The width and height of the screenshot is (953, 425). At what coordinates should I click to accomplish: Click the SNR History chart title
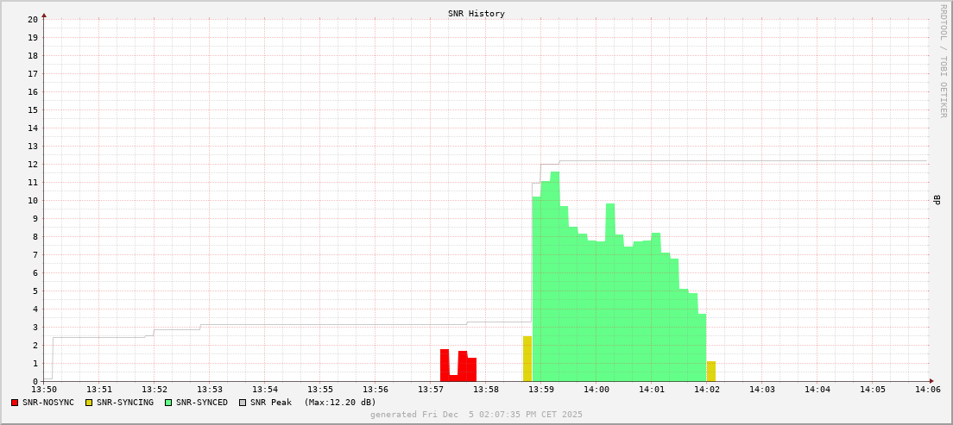coord(476,14)
